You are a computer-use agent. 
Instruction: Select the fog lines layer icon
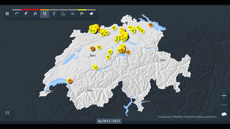coord(73,14)
